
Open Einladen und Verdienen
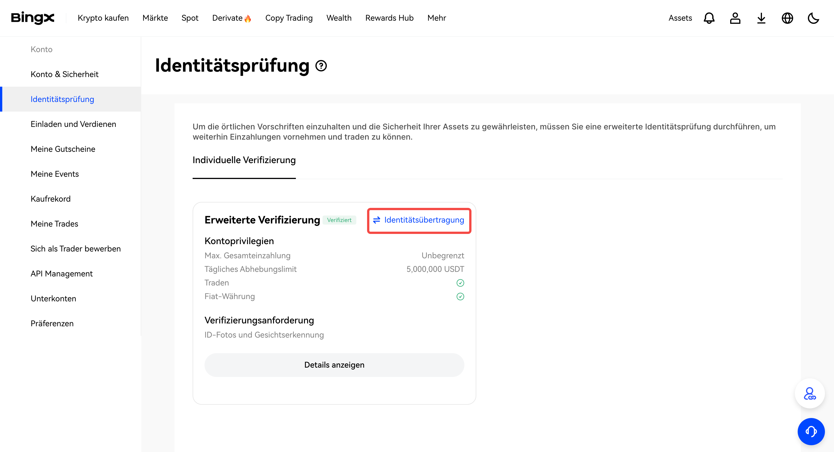coord(73,124)
